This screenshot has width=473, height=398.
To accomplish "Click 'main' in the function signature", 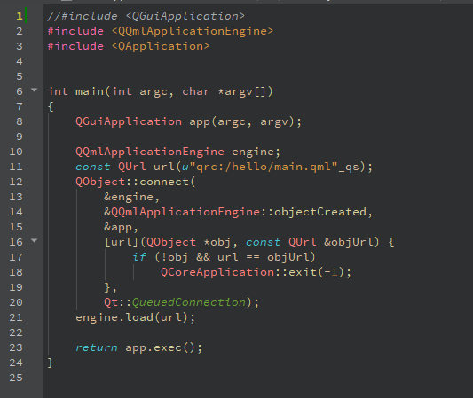I will click(x=90, y=91).
